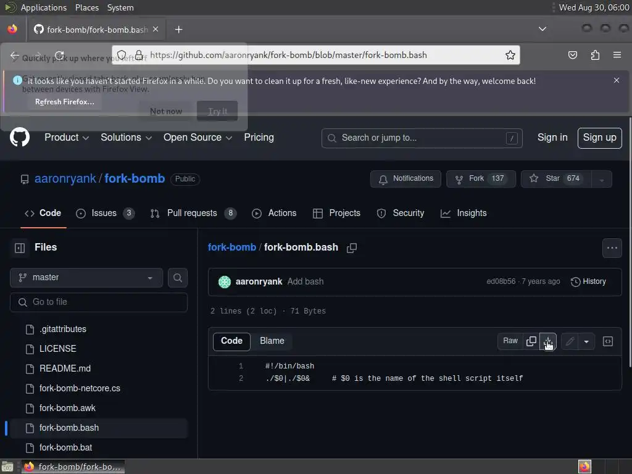Close the fork-bomb.bash browser tab
632x474 pixels.
[156, 30]
